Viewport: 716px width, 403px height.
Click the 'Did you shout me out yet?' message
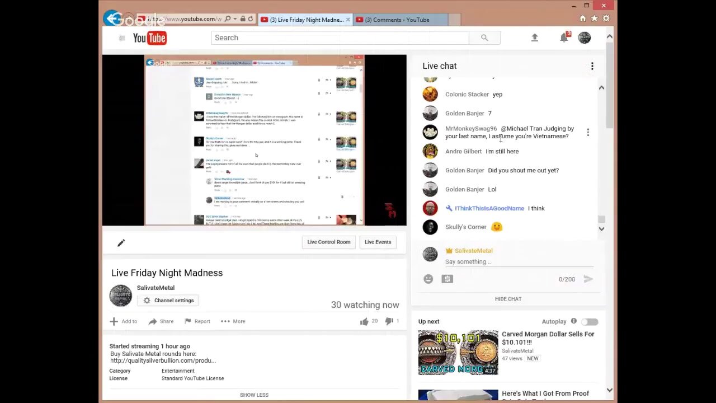(524, 170)
